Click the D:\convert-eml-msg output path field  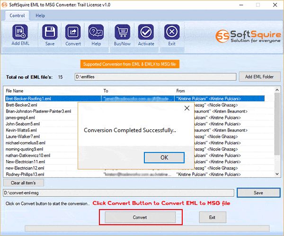[118, 193]
